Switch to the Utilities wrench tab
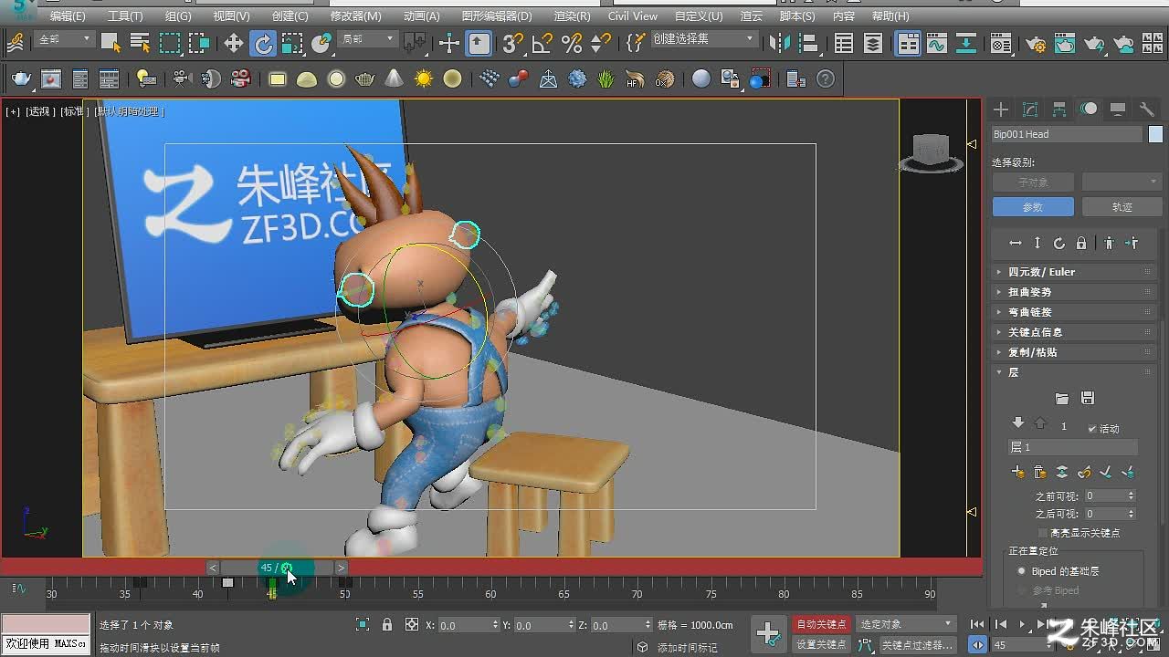 click(x=1147, y=109)
